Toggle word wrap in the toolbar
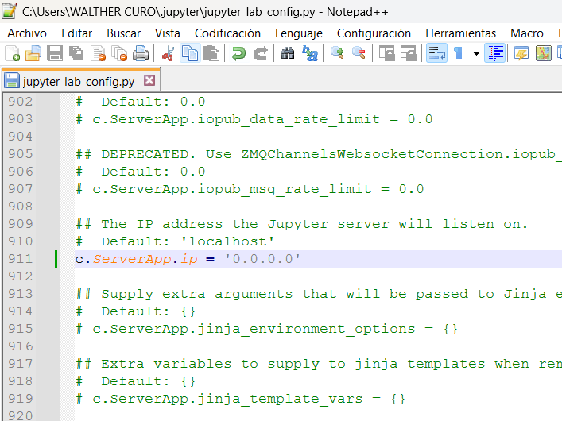This screenshot has height=421, width=562. click(x=436, y=54)
